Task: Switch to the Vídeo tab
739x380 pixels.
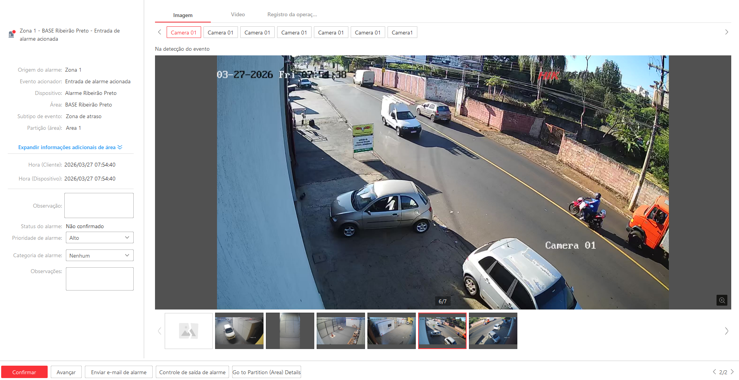Action: tap(238, 15)
